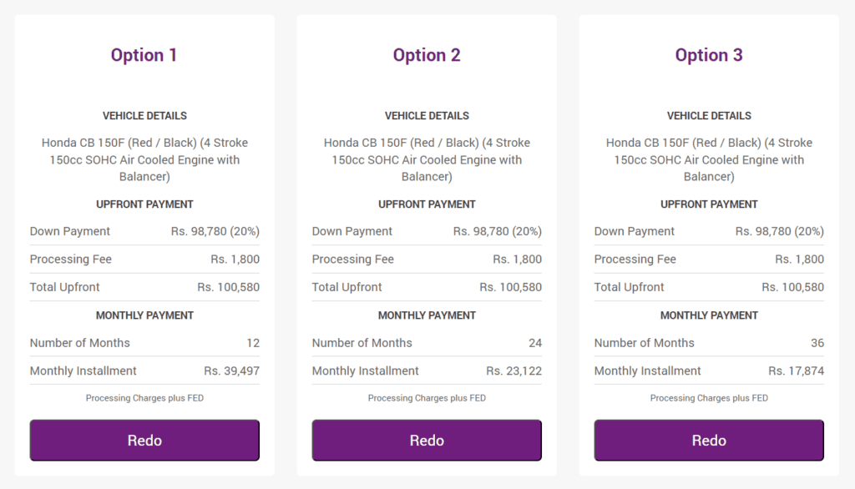Select the Option 2 heading
The image size is (855, 489).
click(427, 55)
